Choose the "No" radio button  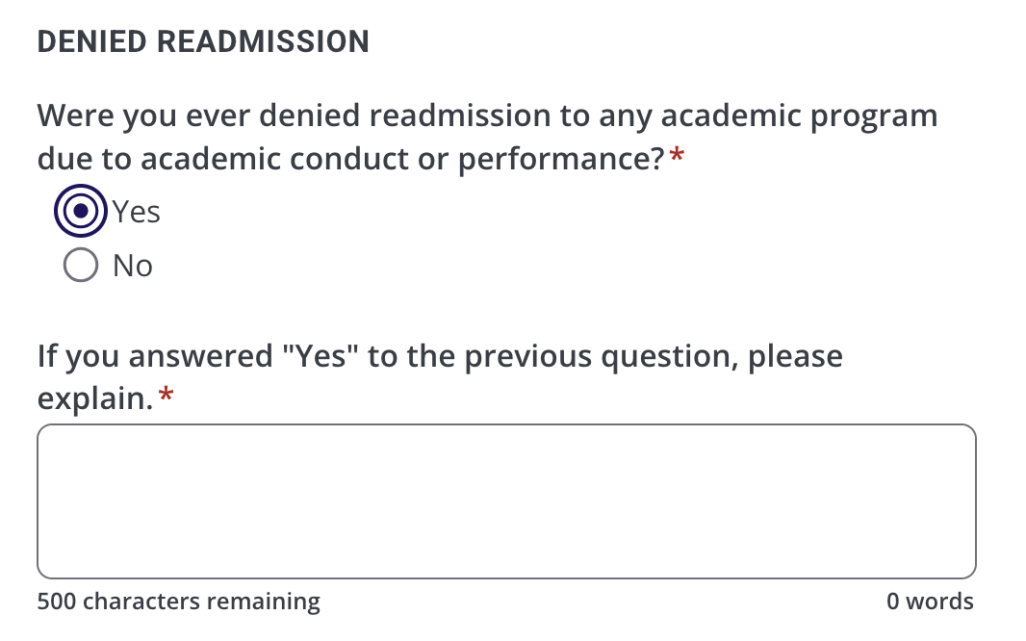click(x=81, y=266)
